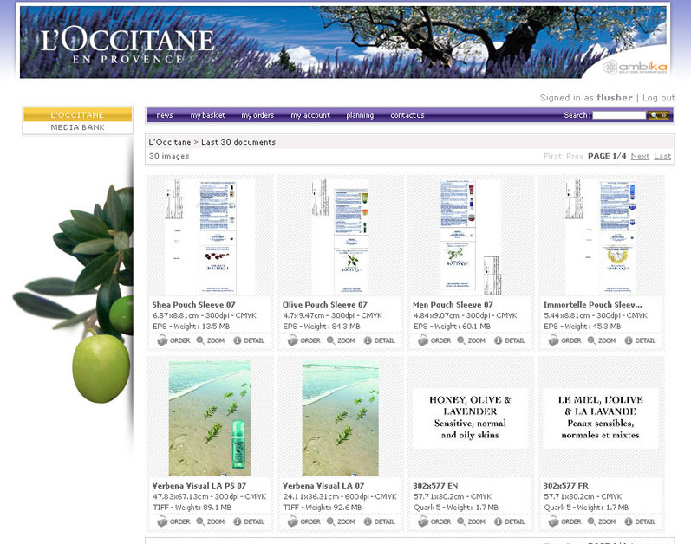Click the title 'Immortelle Pouch Sleev...'
The width and height of the screenshot is (691, 544).
(x=592, y=305)
